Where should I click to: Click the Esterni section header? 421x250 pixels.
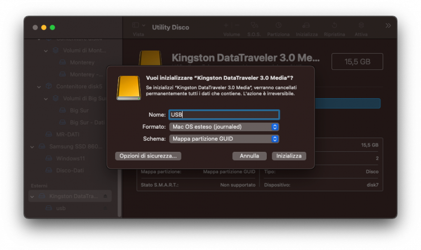[x=39, y=186]
